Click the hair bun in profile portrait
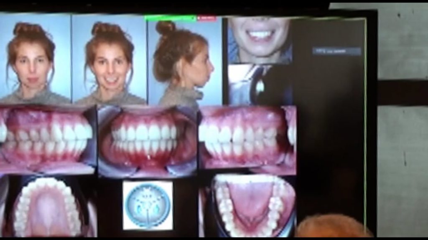Viewport: 428px width, 240px height. 166,27
